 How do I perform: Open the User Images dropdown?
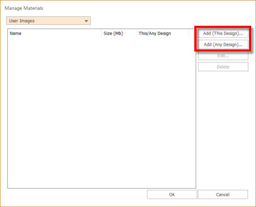click(48, 21)
